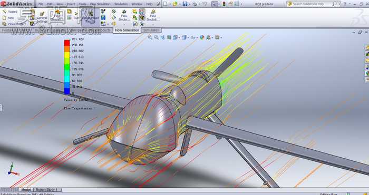Open the Help menu
This screenshot has width=369, height=195.
pyautogui.click(x=149, y=4)
